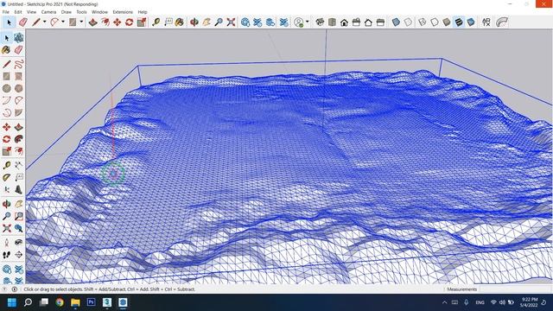Choose 3D Text tool in left palette

(x=19, y=190)
